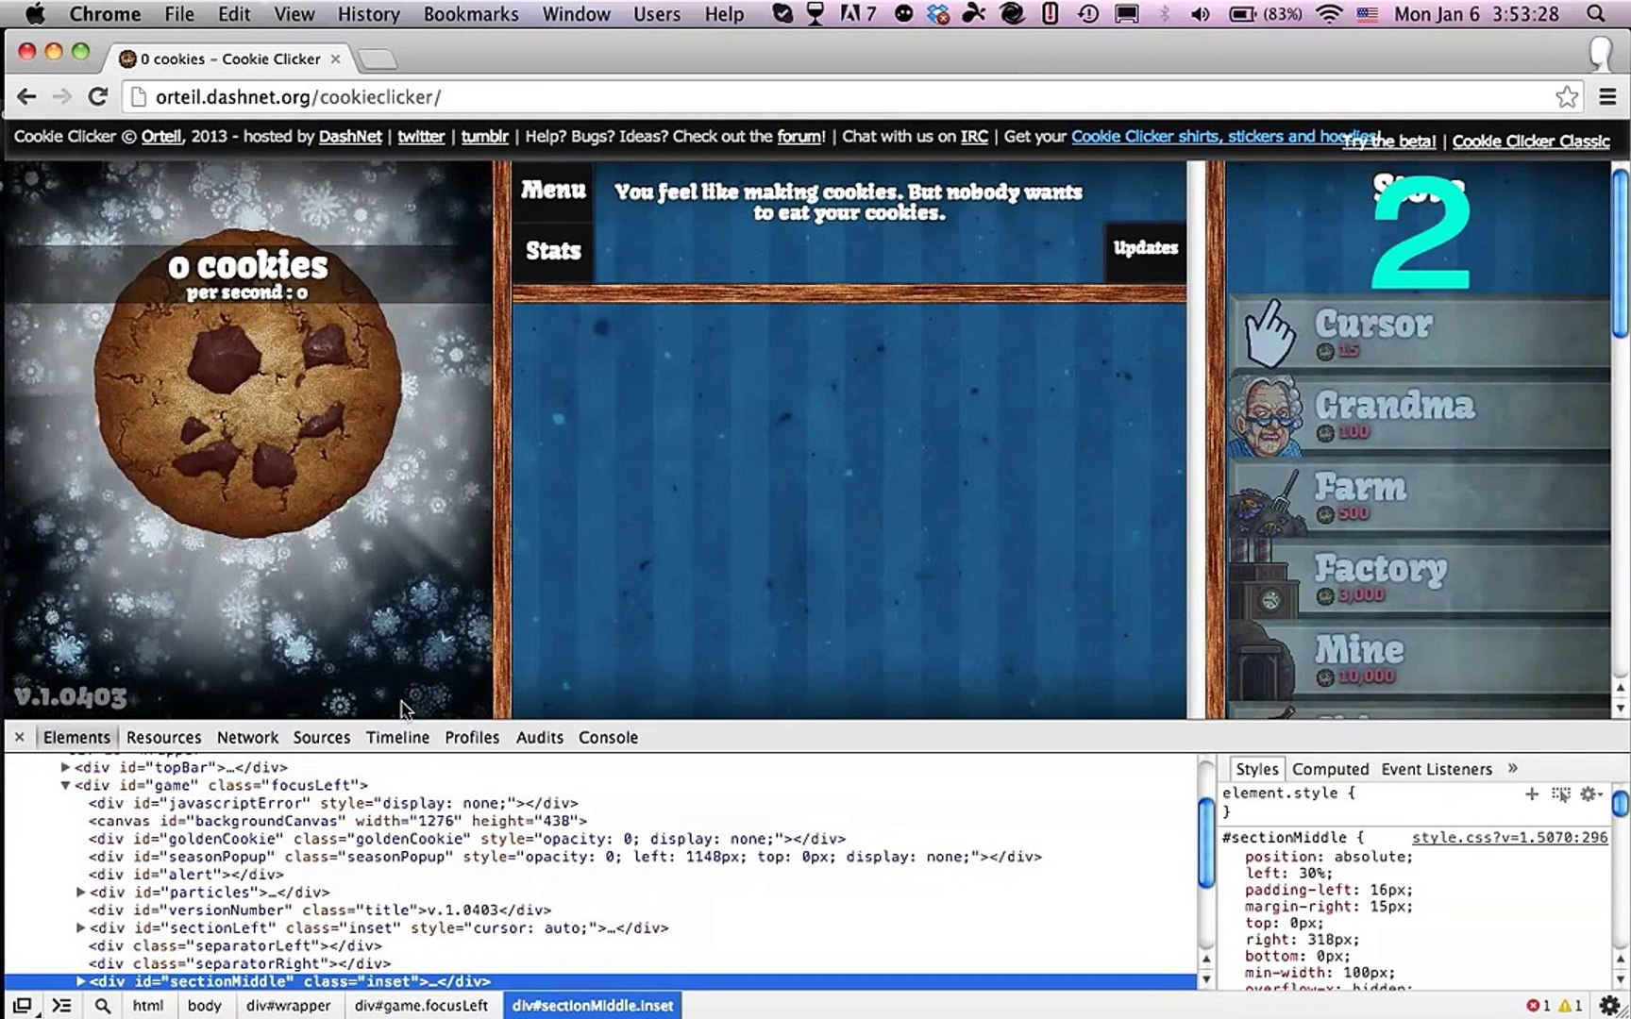Close the Cookie Clicker browser tab

click(335, 58)
